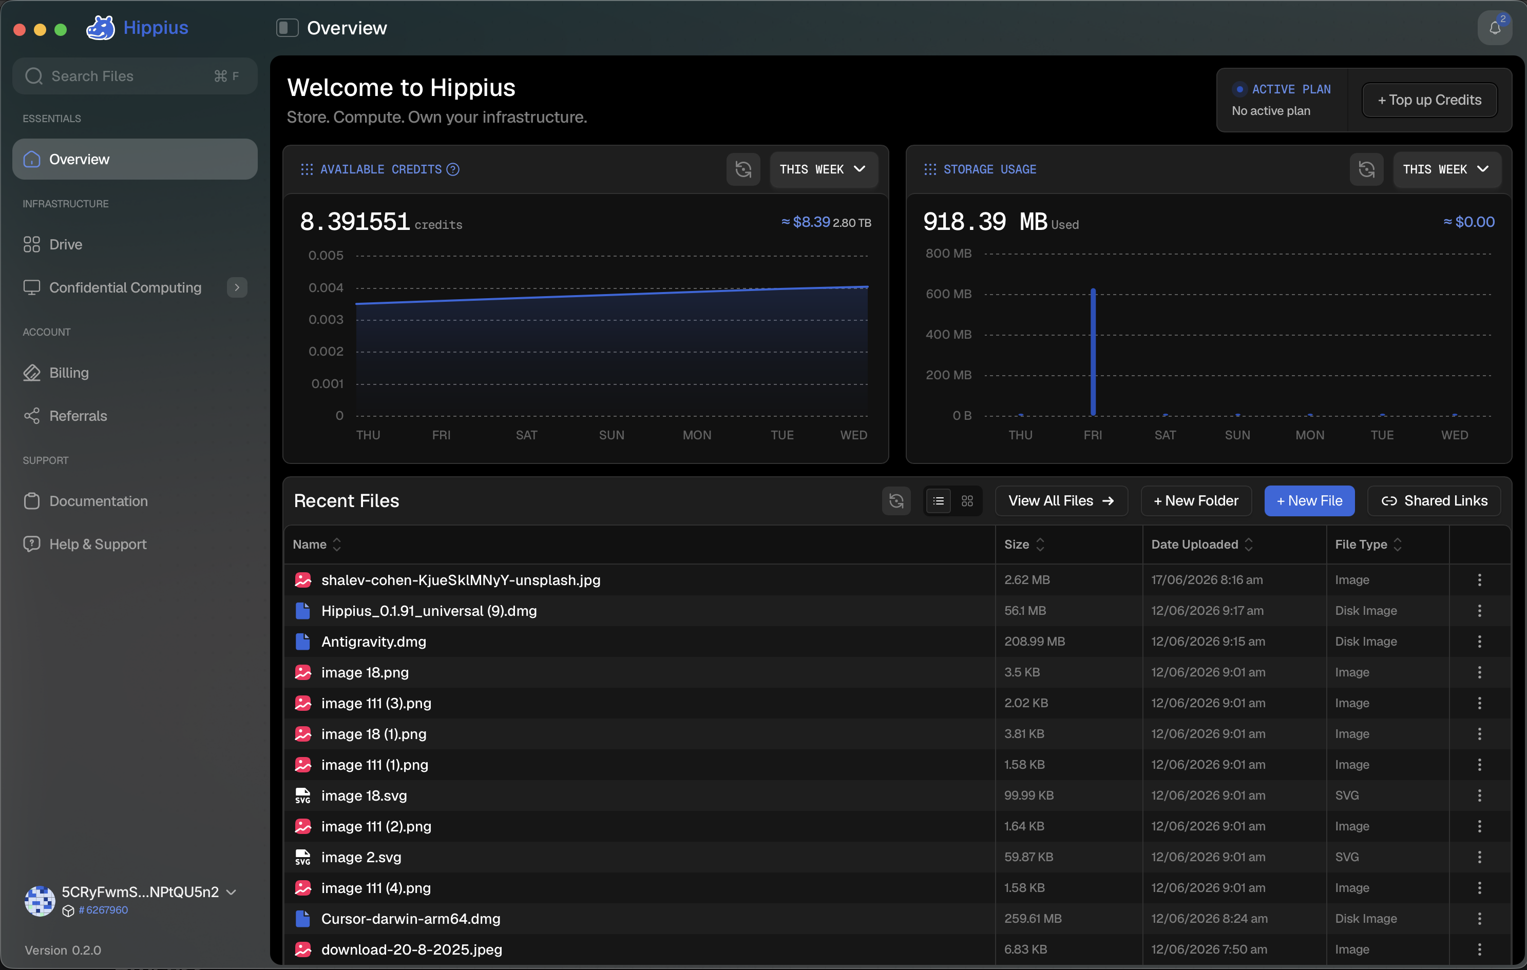Open Shared Links
This screenshot has width=1527, height=970.
pos(1434,501)
